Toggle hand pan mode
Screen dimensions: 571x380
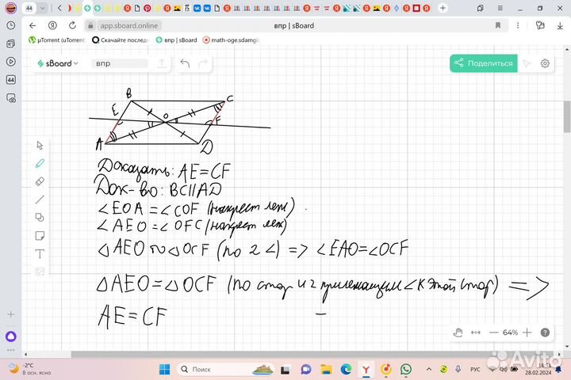click(x=458, y=332)
